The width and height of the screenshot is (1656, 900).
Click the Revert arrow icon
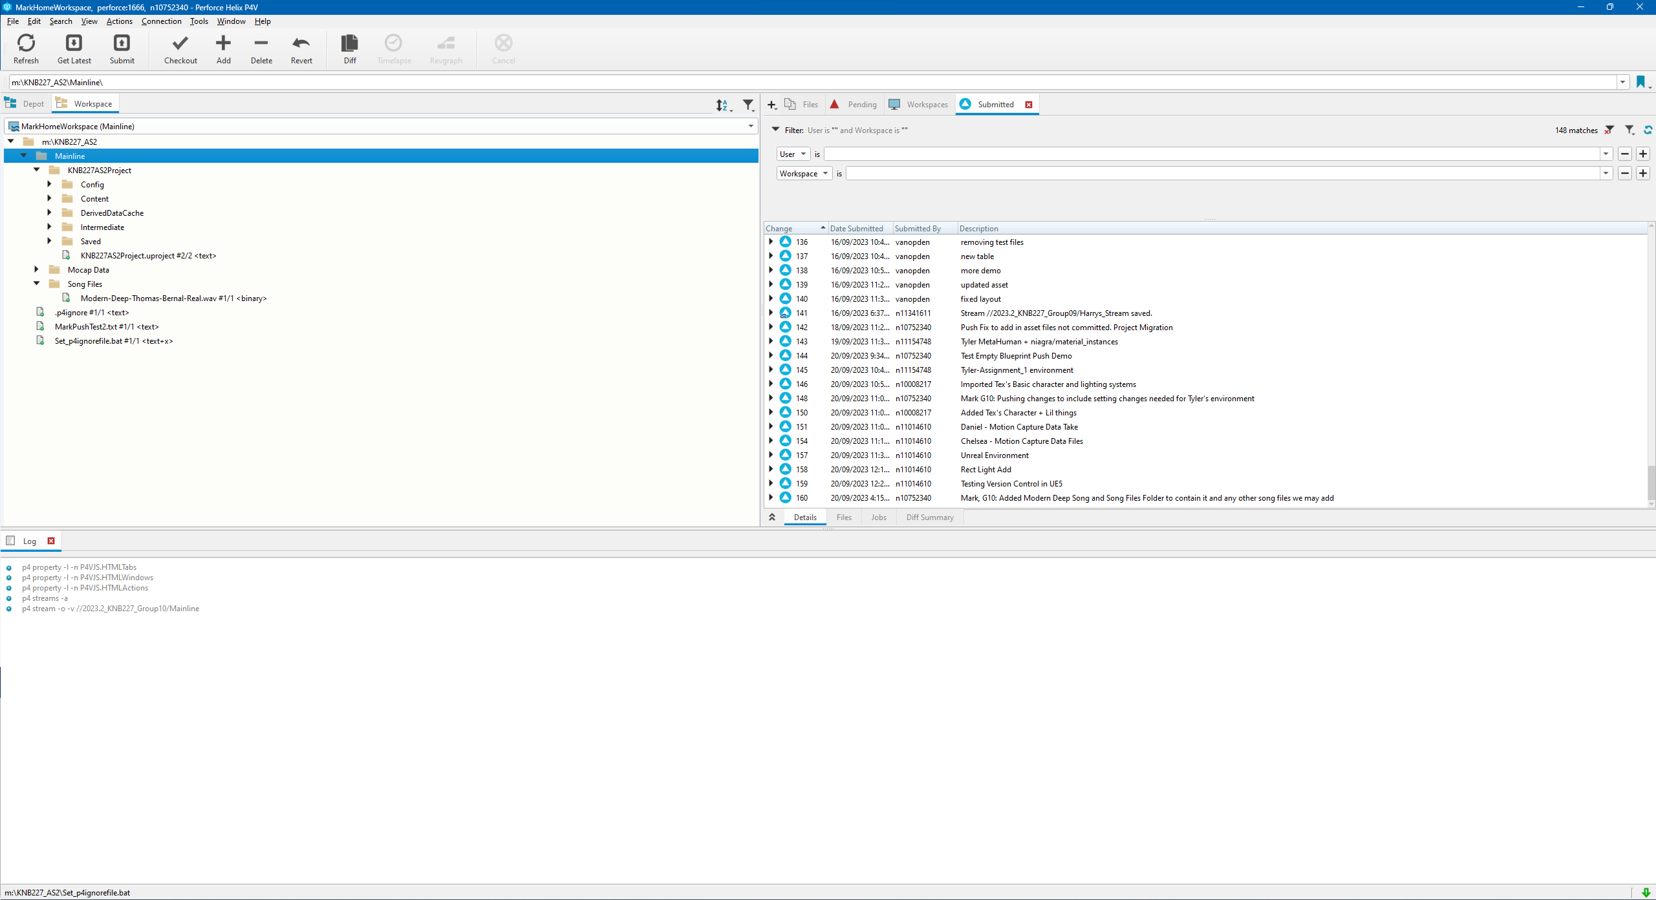301,43
